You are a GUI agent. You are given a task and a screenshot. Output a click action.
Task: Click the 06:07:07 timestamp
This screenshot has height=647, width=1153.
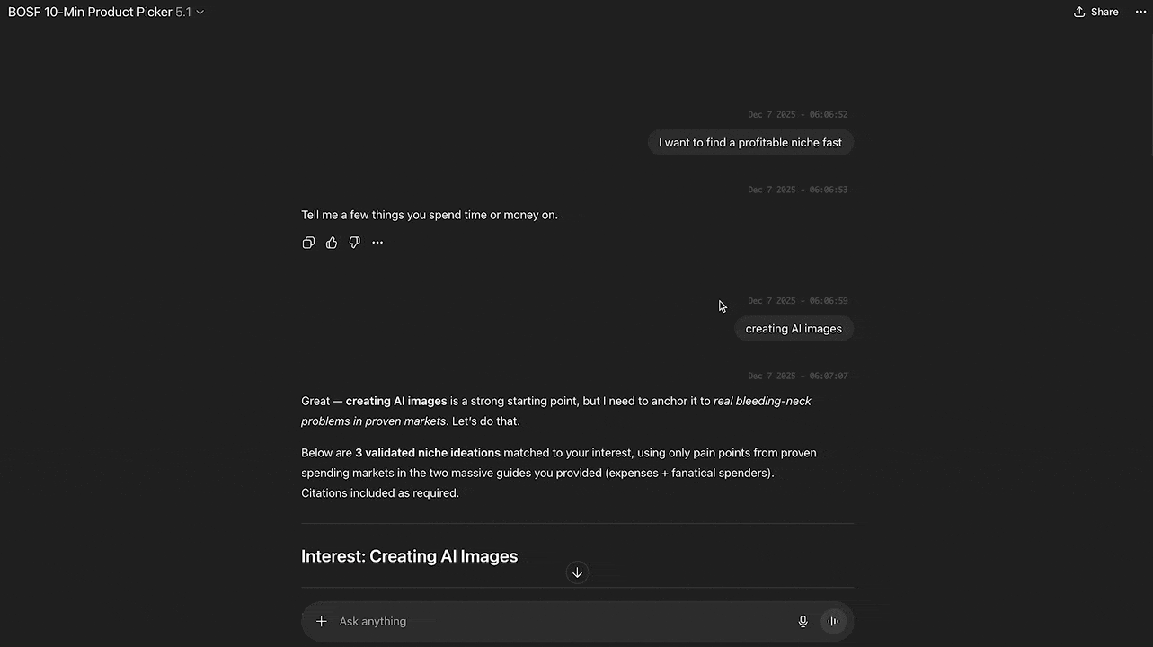click(x=797, y=377)
